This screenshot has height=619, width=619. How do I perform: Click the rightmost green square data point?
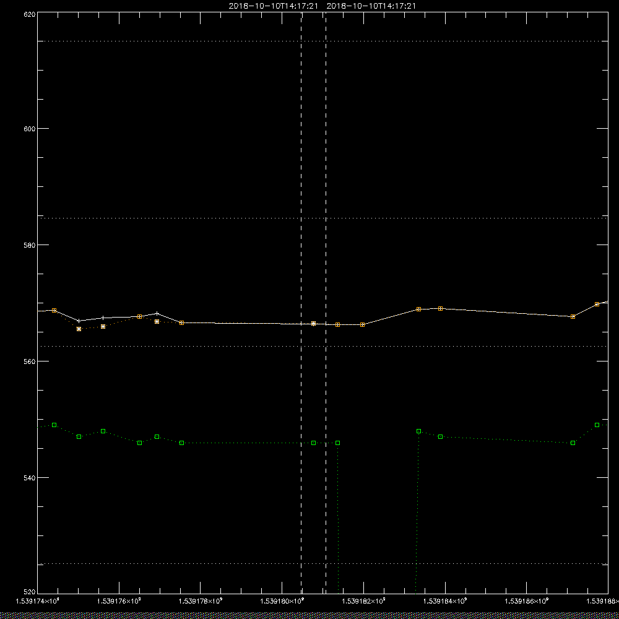pyautogui.click(x=597, y=425)
